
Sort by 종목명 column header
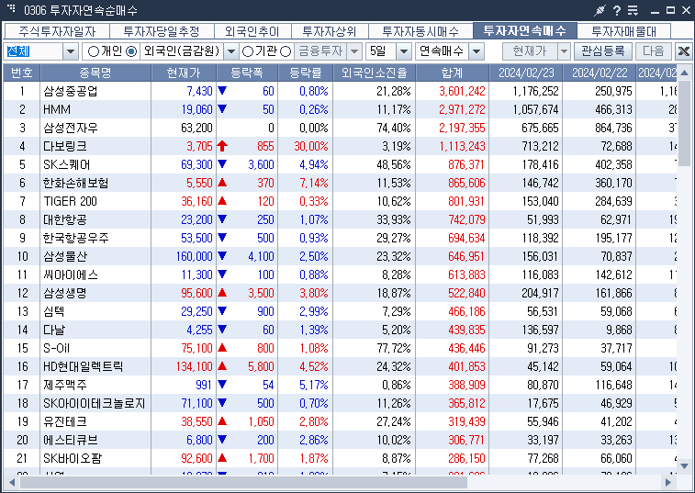(x=95, y=73)
